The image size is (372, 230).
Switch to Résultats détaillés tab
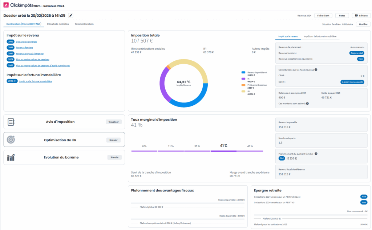pyautogui.click(x=58, y=24)
